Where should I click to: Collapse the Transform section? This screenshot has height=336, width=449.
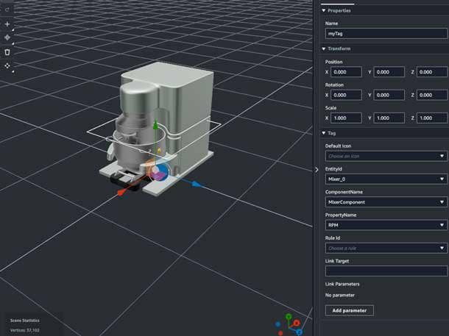(323, 49)
